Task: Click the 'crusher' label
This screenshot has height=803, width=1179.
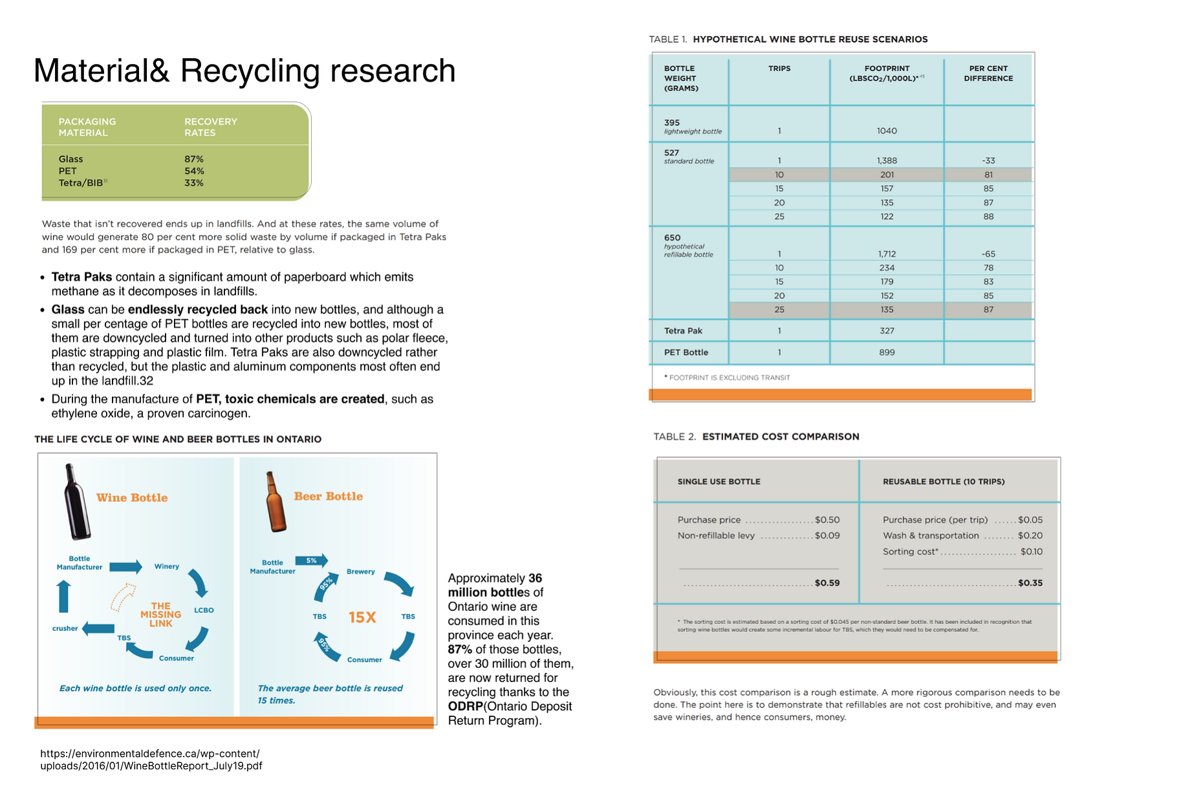Action: (x=65, y=628)
